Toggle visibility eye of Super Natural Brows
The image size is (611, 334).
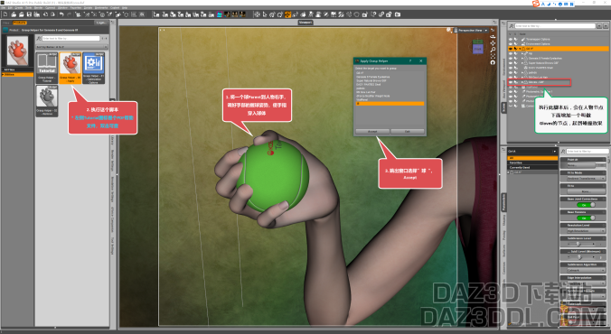(x=511, y=62)
